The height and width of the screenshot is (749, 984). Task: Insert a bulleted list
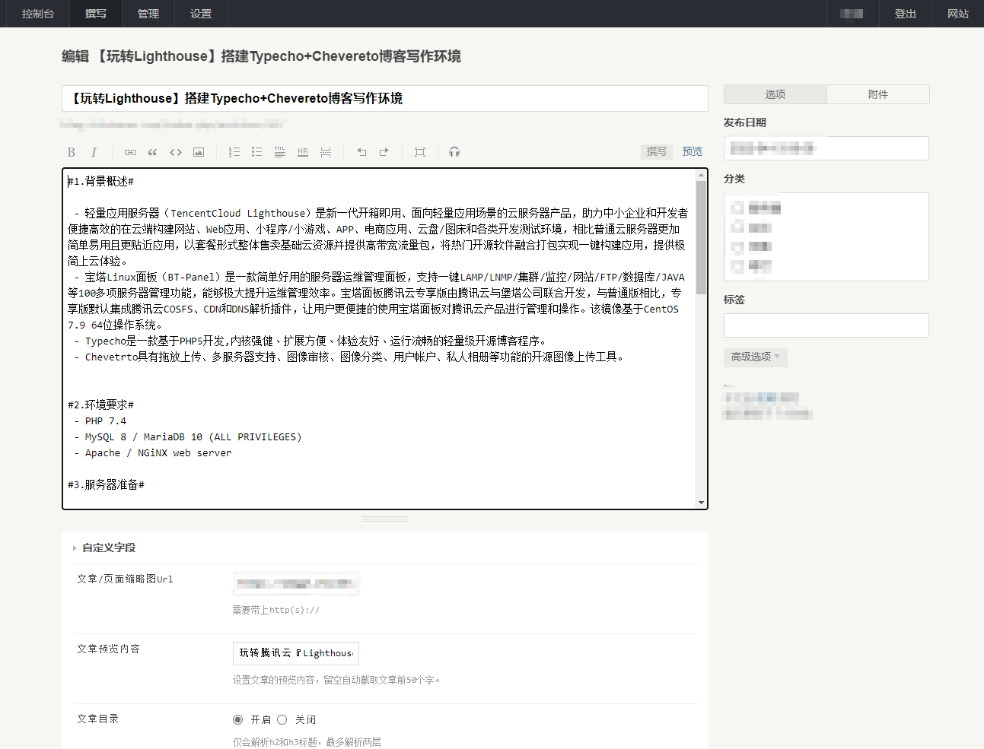[257, 152]
